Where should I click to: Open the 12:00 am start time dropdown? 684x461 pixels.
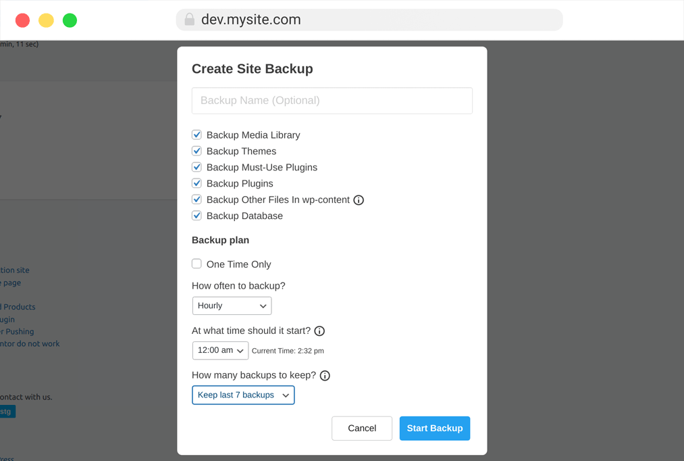tap(220, 351)
